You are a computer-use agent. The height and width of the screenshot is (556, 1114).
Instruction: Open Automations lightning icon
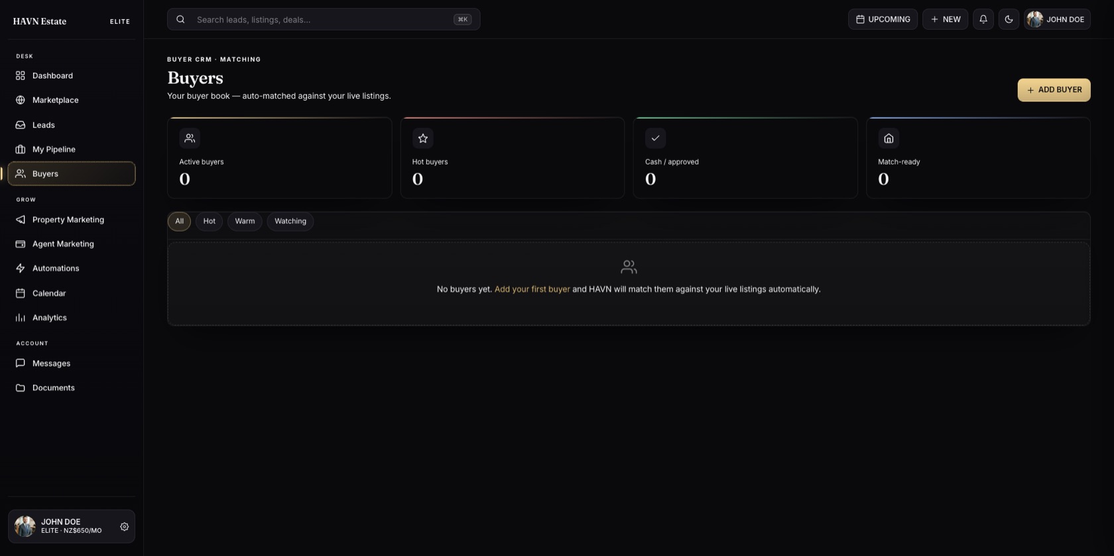tap(21, 269)
